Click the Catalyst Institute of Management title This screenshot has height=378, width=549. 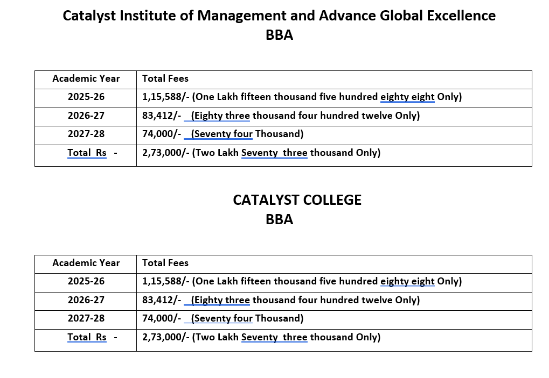(x=279, y=16)
